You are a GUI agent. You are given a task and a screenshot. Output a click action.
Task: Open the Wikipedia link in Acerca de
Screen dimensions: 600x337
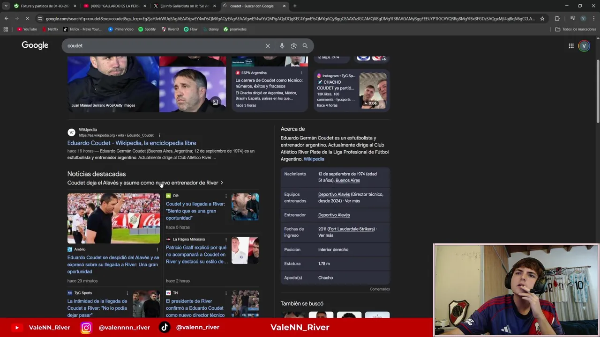coord(314,159)
